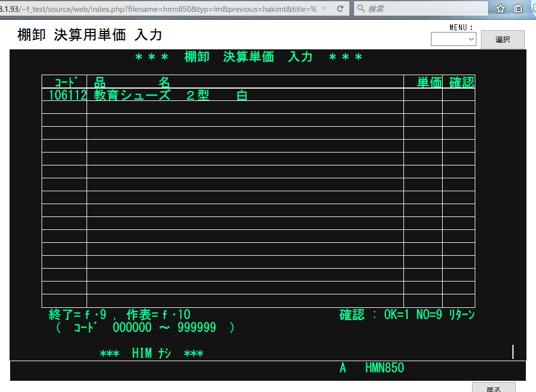This screenshot has height=392, width=536.
Task: Expand the MENU dropdown list
Action: point(453,39)
